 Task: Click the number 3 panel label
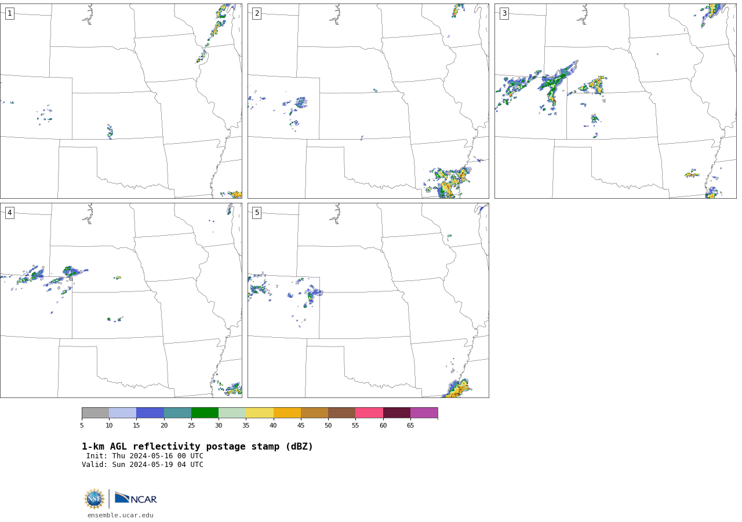(x=504, y=13)
